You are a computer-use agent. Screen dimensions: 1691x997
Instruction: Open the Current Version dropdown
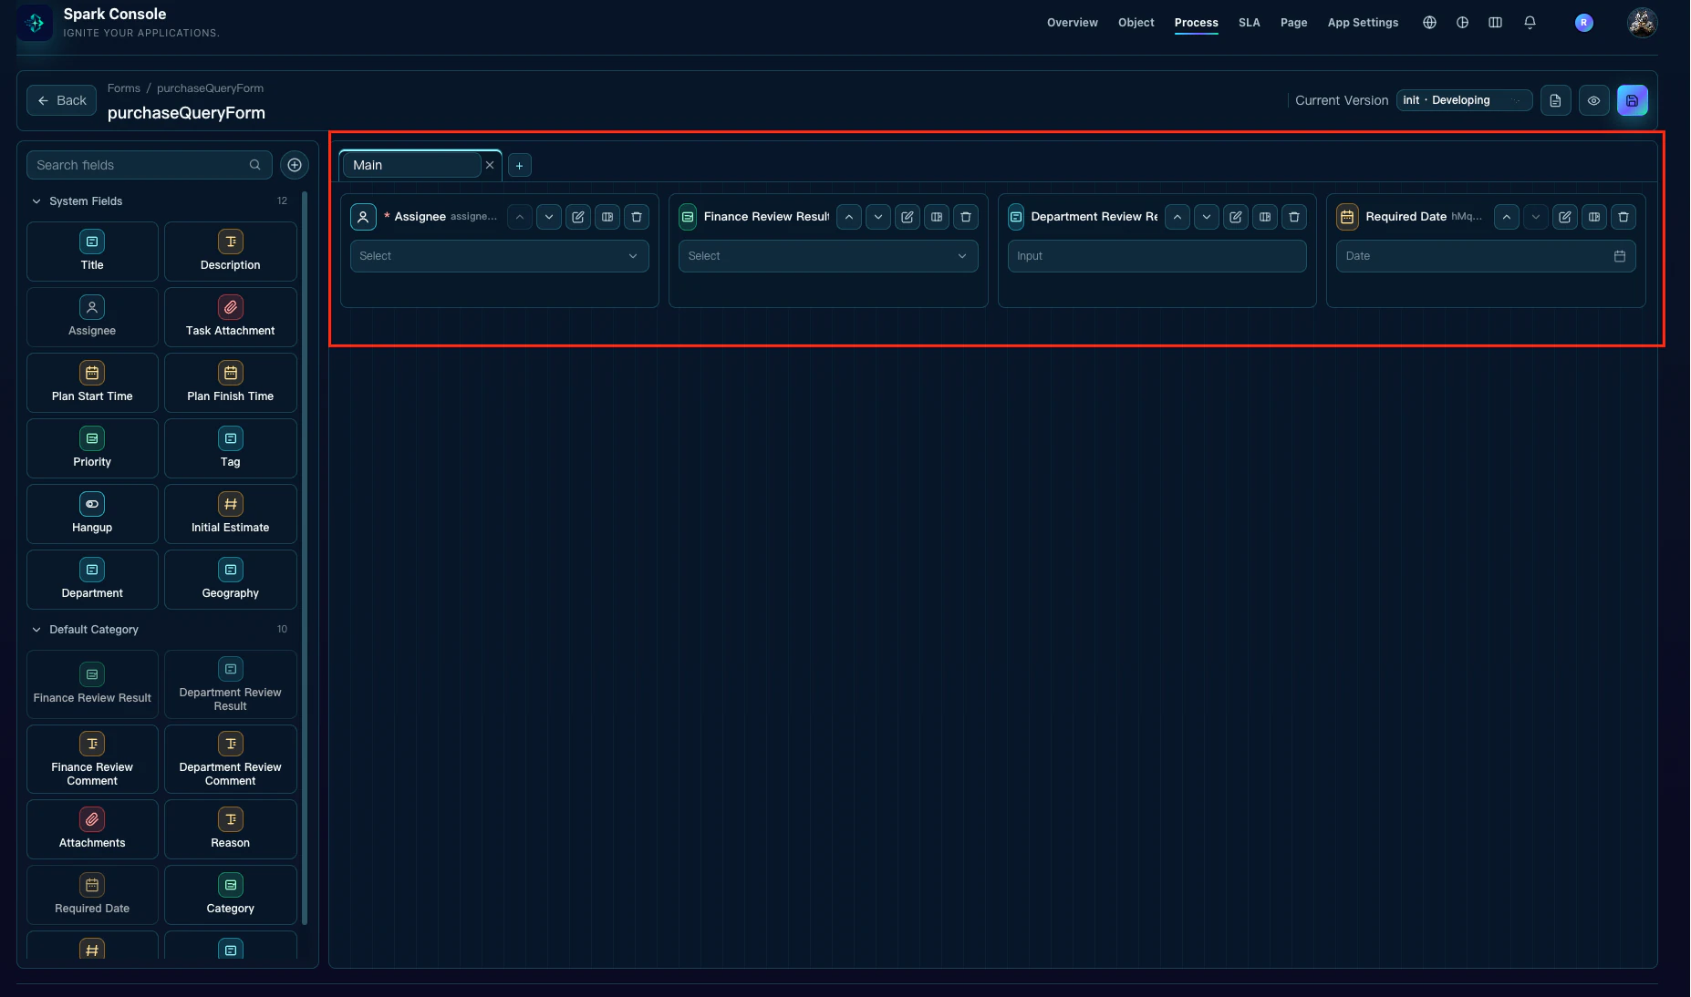tap(1463, 100)
